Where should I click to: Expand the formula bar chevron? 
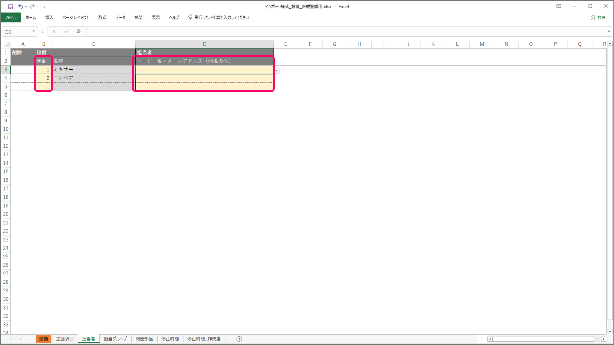pos(609,31)
